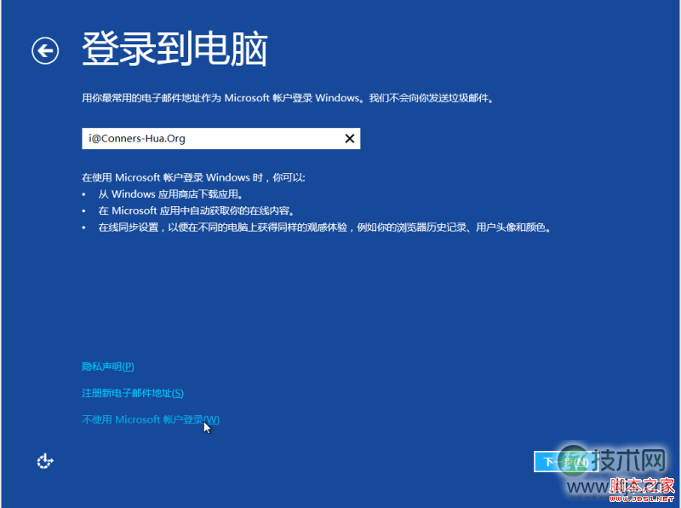The width and height of the screenshot is (681, 508).
Task: Select the line starting 在线同步设置
Action: click(324, 228)
